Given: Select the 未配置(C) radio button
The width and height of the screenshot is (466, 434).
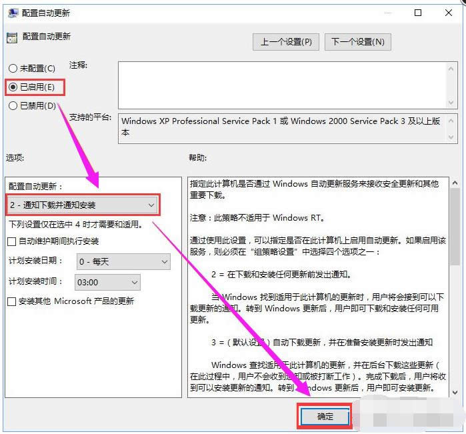Looking at the screenshot, I should pos(13,68).
